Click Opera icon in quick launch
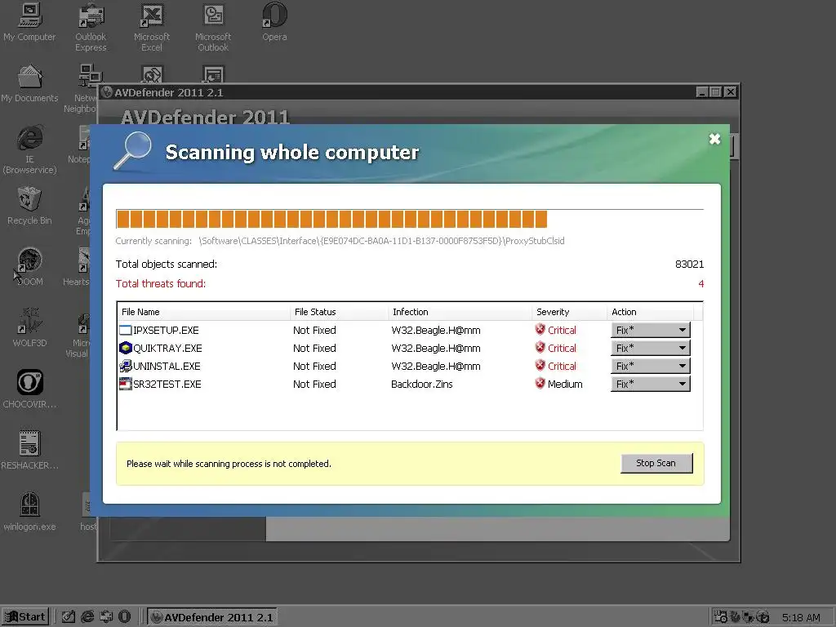The image size is (836, 627). point(124,617)
